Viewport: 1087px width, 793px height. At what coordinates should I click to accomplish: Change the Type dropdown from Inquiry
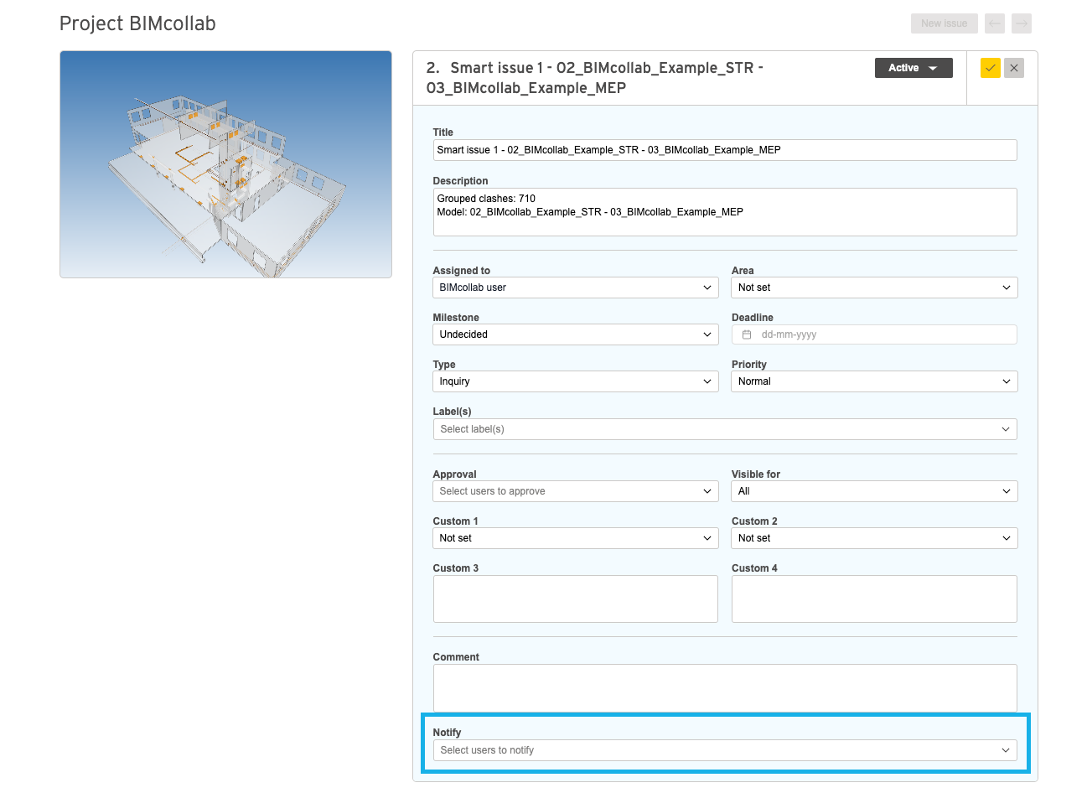tap(576, 381)
